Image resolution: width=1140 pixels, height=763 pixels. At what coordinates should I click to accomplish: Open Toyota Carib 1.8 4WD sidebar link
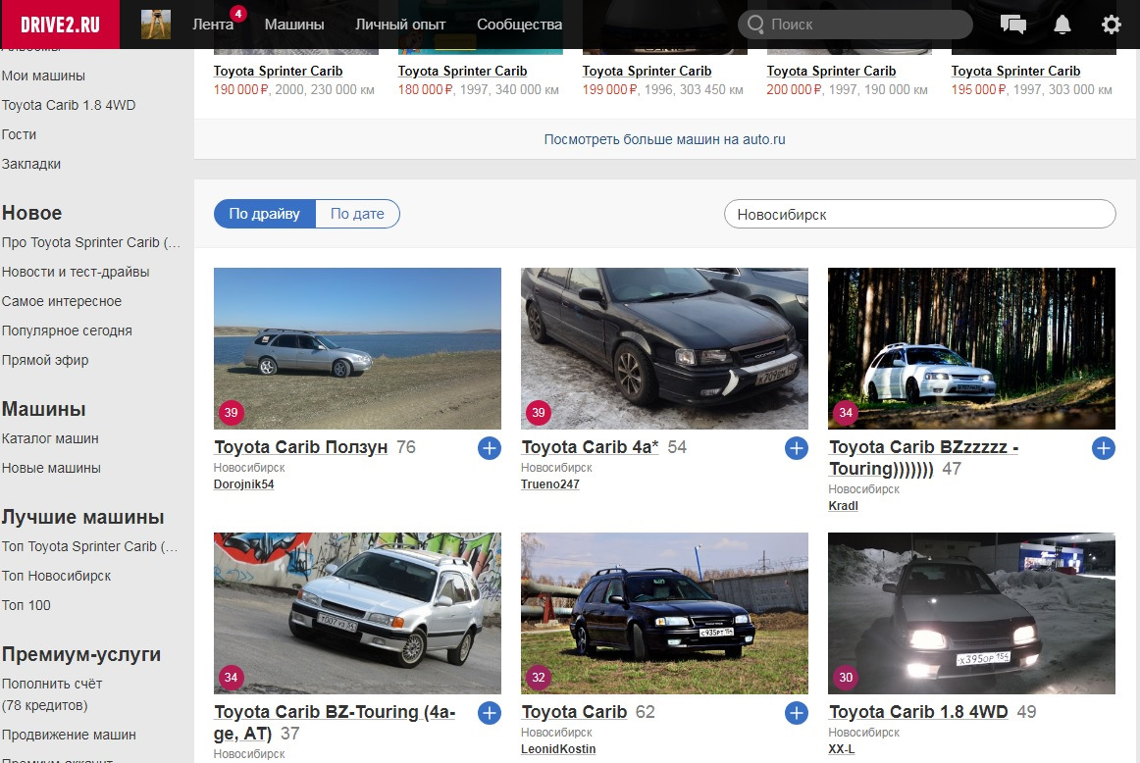[x=69, y=105]
